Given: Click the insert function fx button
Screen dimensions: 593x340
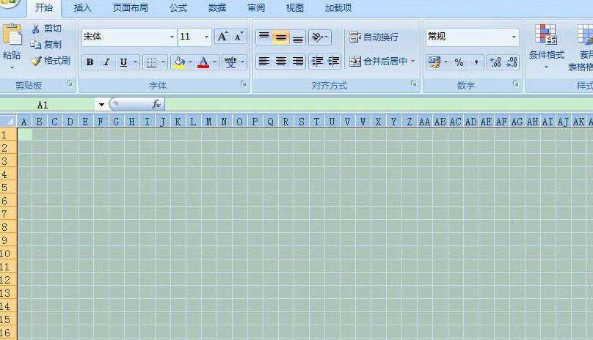Looking at the screenshot, I should pos(156,104).
